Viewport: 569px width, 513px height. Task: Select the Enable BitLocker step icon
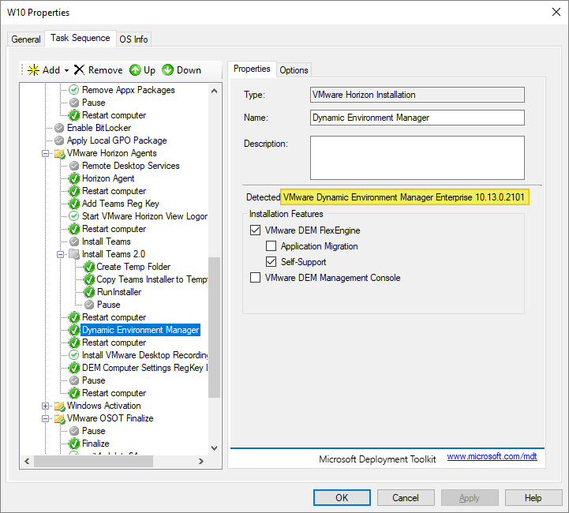59,128
